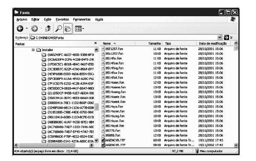Select the {0CBADDF4-2CF6 folder icon
Image resolution: width=256 pixels, height=161 pixels.
click(44, 59)
